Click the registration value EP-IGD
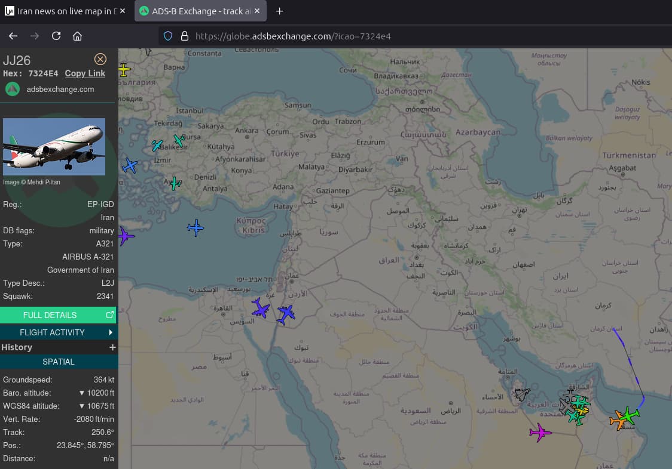 pyautogui.click(x=100, y=205)
